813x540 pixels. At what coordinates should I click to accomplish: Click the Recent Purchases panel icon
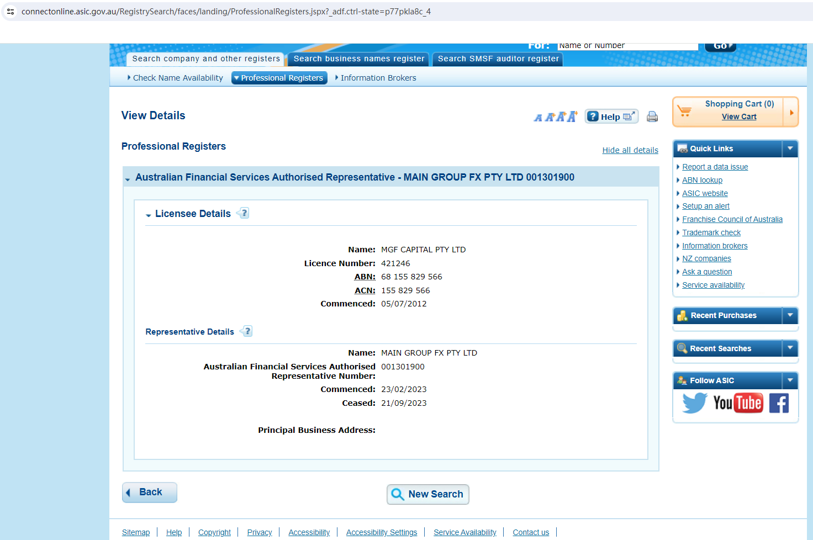pos(683,315)
